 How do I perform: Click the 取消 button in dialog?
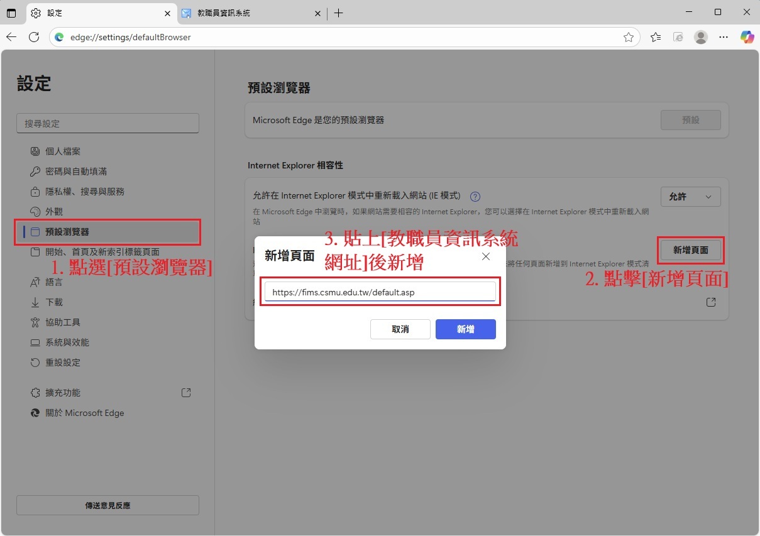pos(400,329)
